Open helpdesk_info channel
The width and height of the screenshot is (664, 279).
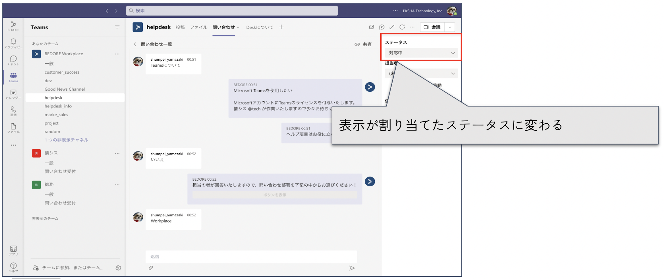click(x=58, y=106)
